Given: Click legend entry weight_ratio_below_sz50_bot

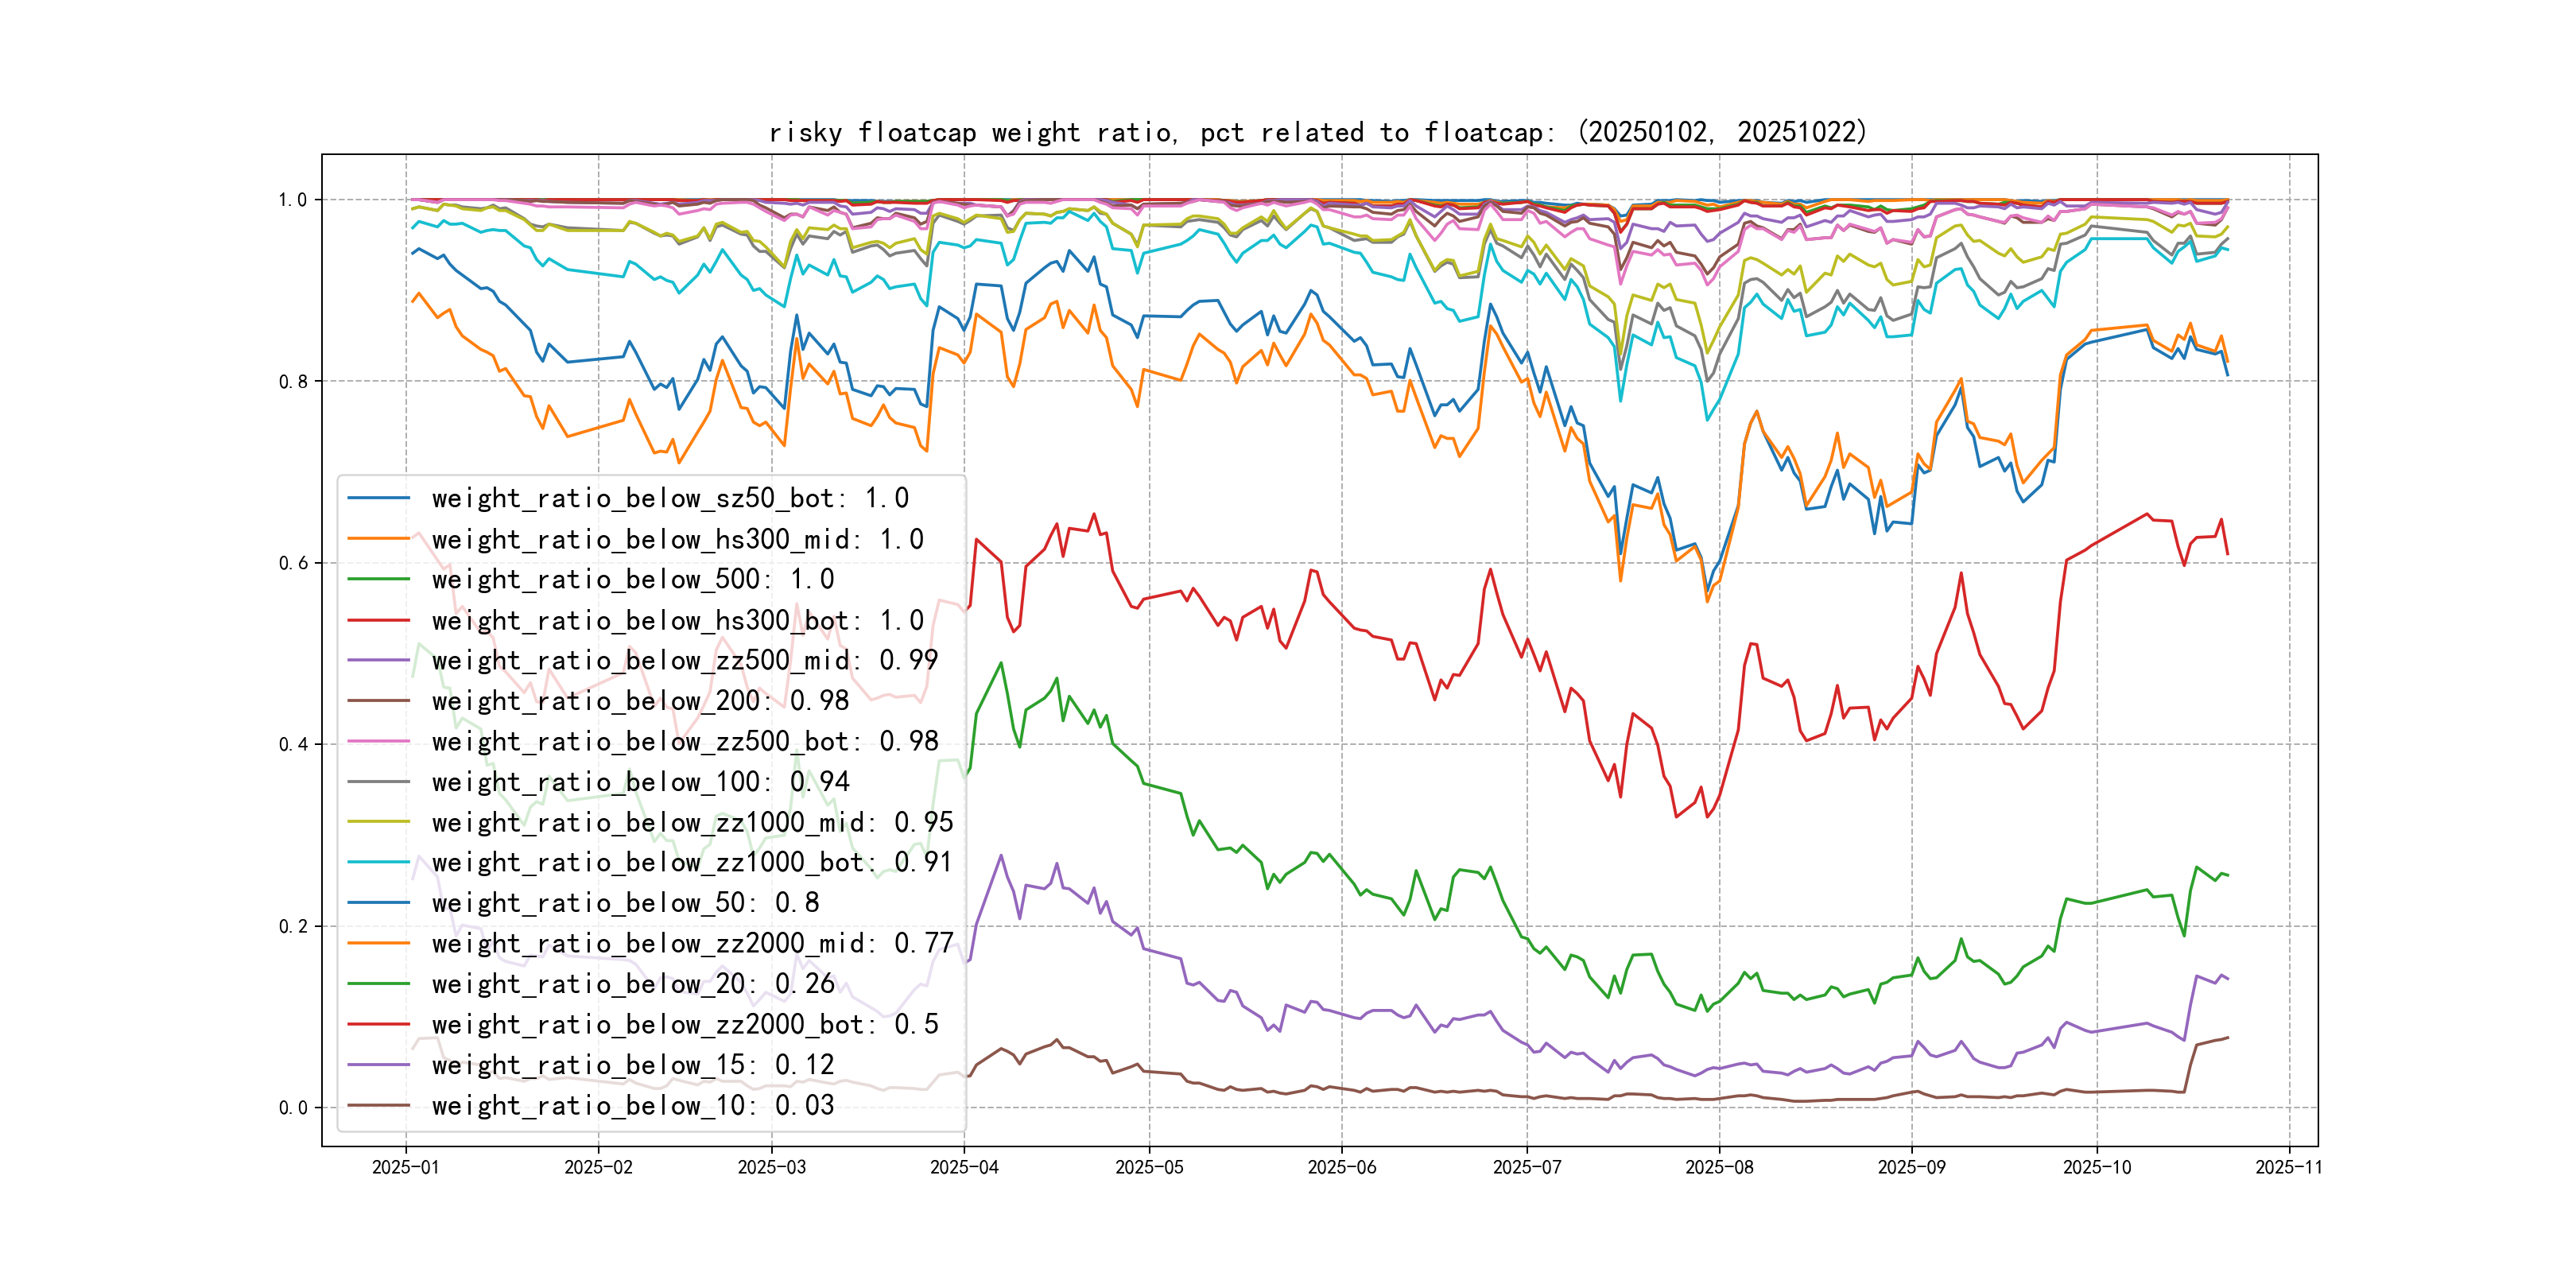Looking at the screenshot, I should (669, 498).
